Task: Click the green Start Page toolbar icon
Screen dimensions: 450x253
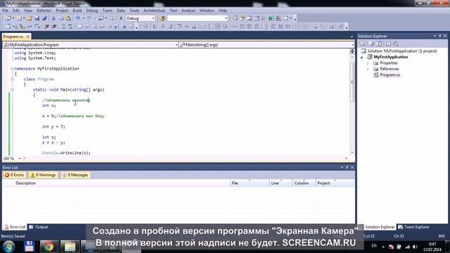Action: tap(271, 18)
